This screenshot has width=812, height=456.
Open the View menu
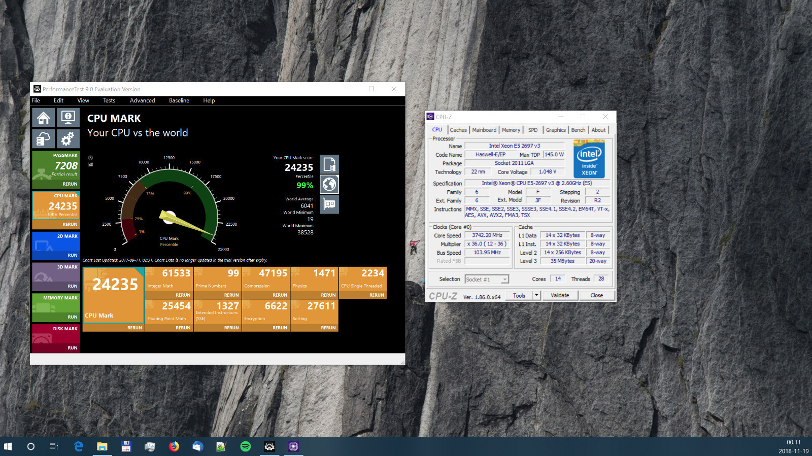[x=83, y=100]
